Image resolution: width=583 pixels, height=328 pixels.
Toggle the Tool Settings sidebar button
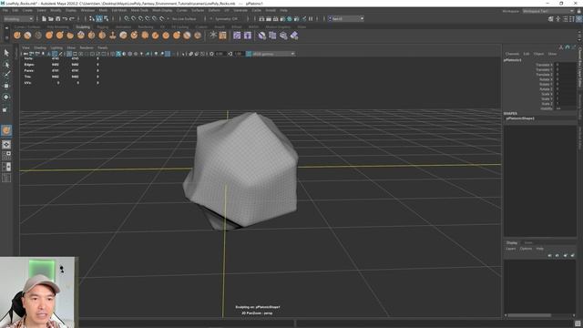[571, 18]
